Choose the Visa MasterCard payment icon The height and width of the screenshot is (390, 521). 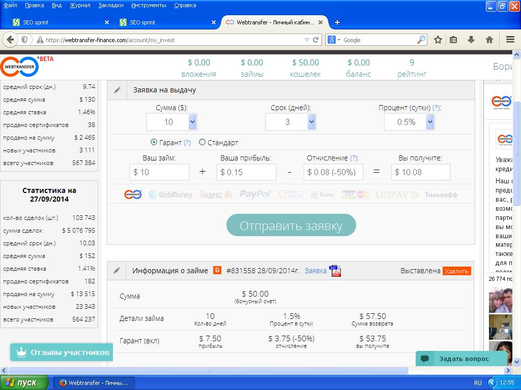coord(356,194)
